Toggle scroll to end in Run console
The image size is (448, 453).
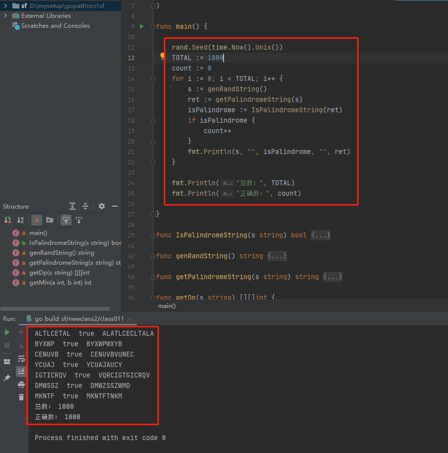pos(21,371)
